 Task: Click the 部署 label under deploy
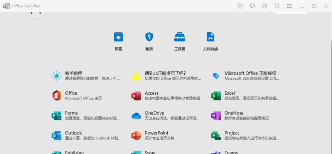point(118,49)
